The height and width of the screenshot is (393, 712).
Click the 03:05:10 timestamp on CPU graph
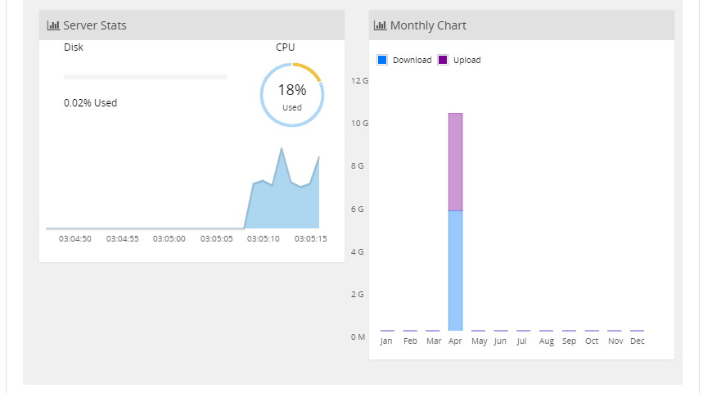[264, 239]
